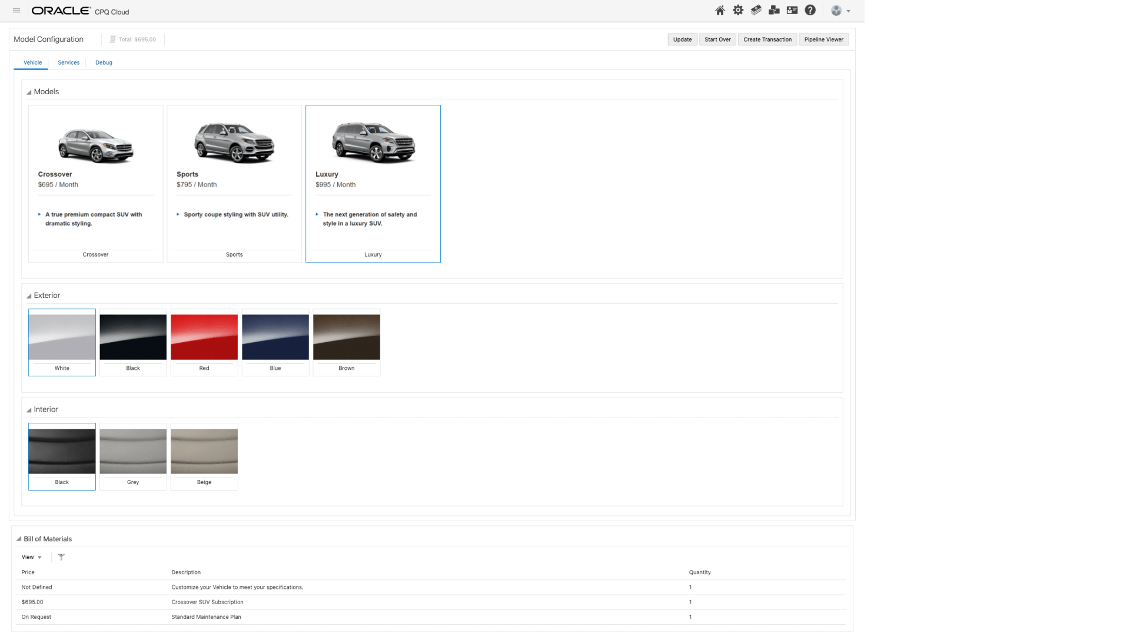Switch to the Services tab
1130x636 pixels.
pos(68,62)
